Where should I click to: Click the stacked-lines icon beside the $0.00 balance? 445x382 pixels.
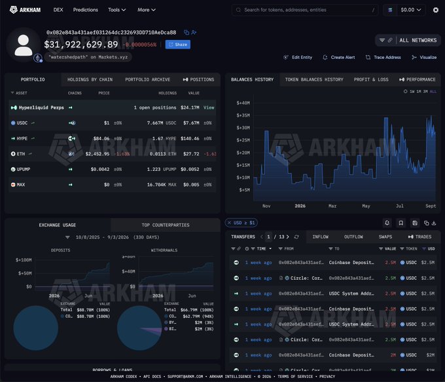coord(390,10)
